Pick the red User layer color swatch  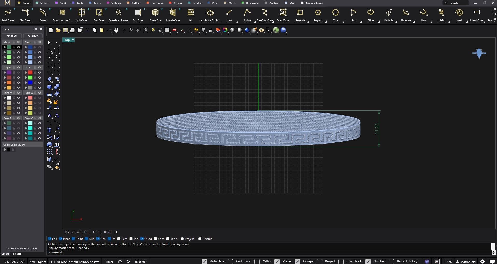[x=30, y=73]
